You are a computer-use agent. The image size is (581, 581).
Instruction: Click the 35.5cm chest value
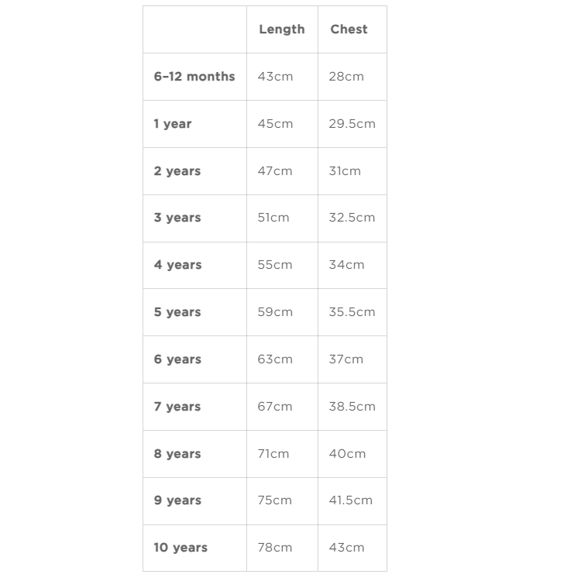(352, 312)
